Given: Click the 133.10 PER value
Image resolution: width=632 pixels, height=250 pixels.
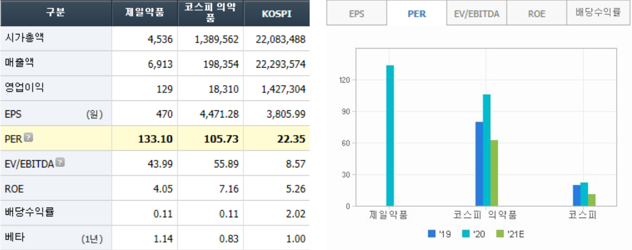Looking at the screenshot, I should coord(155,139).
